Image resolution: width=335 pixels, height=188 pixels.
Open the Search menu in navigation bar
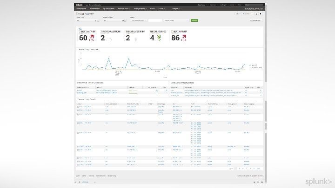(162, 9)
